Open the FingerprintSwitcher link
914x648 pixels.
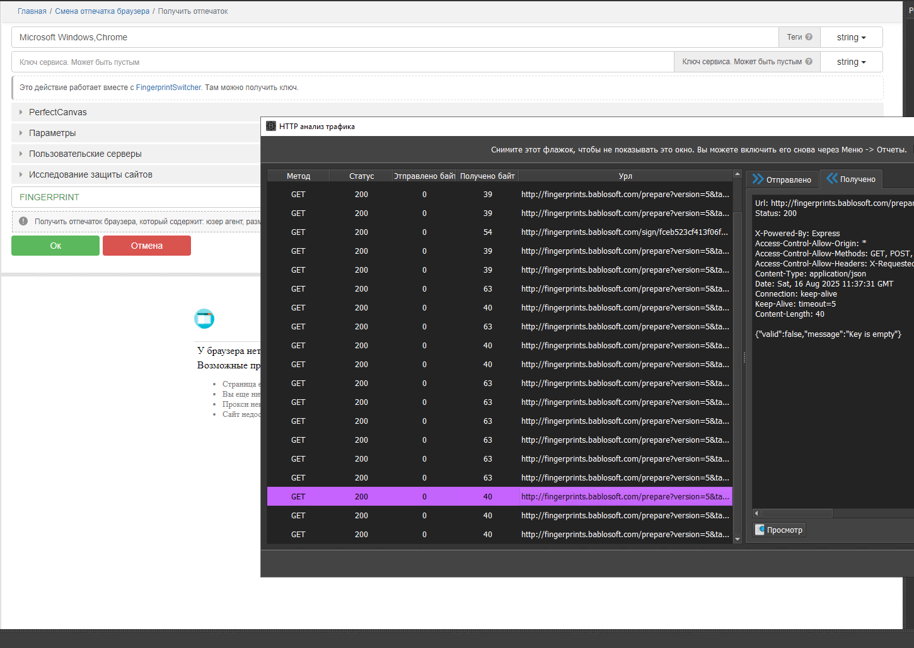coord(168,88)
